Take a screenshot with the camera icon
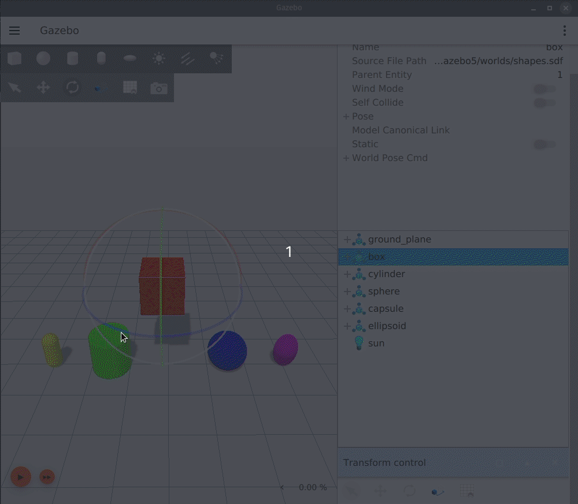578x504 pixels. click(x=159, y=88)
